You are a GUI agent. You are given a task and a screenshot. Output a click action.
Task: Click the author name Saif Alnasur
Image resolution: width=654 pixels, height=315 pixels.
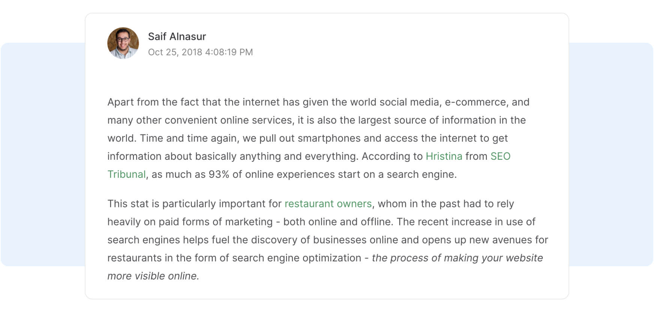tap(177, 36)
